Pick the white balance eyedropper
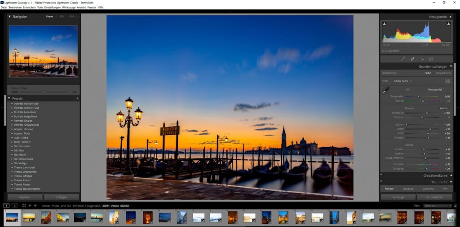Viewport: 460px width, 227px height. click(386, 90)
